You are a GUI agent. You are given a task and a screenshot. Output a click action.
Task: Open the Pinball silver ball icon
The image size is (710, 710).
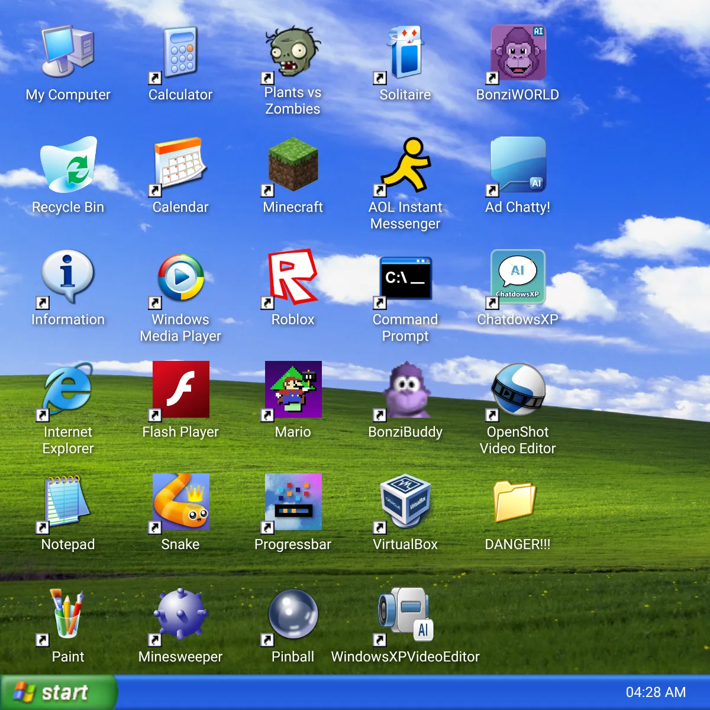pos(293,614)
